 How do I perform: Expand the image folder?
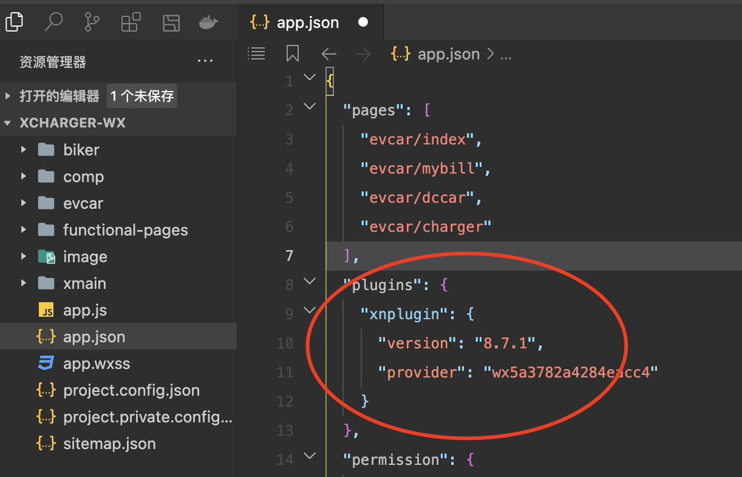tap(118, 256)
